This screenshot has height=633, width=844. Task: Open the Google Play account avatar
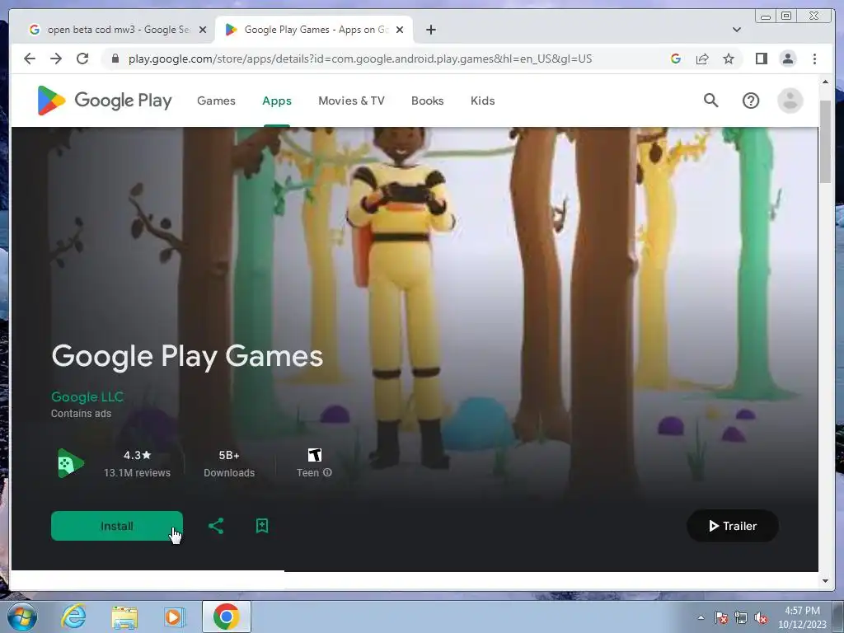tap(790, 101)
